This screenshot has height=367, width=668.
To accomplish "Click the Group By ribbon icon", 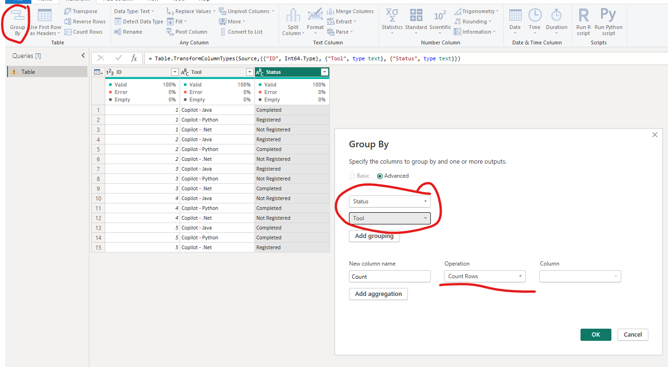I will 17,22.
